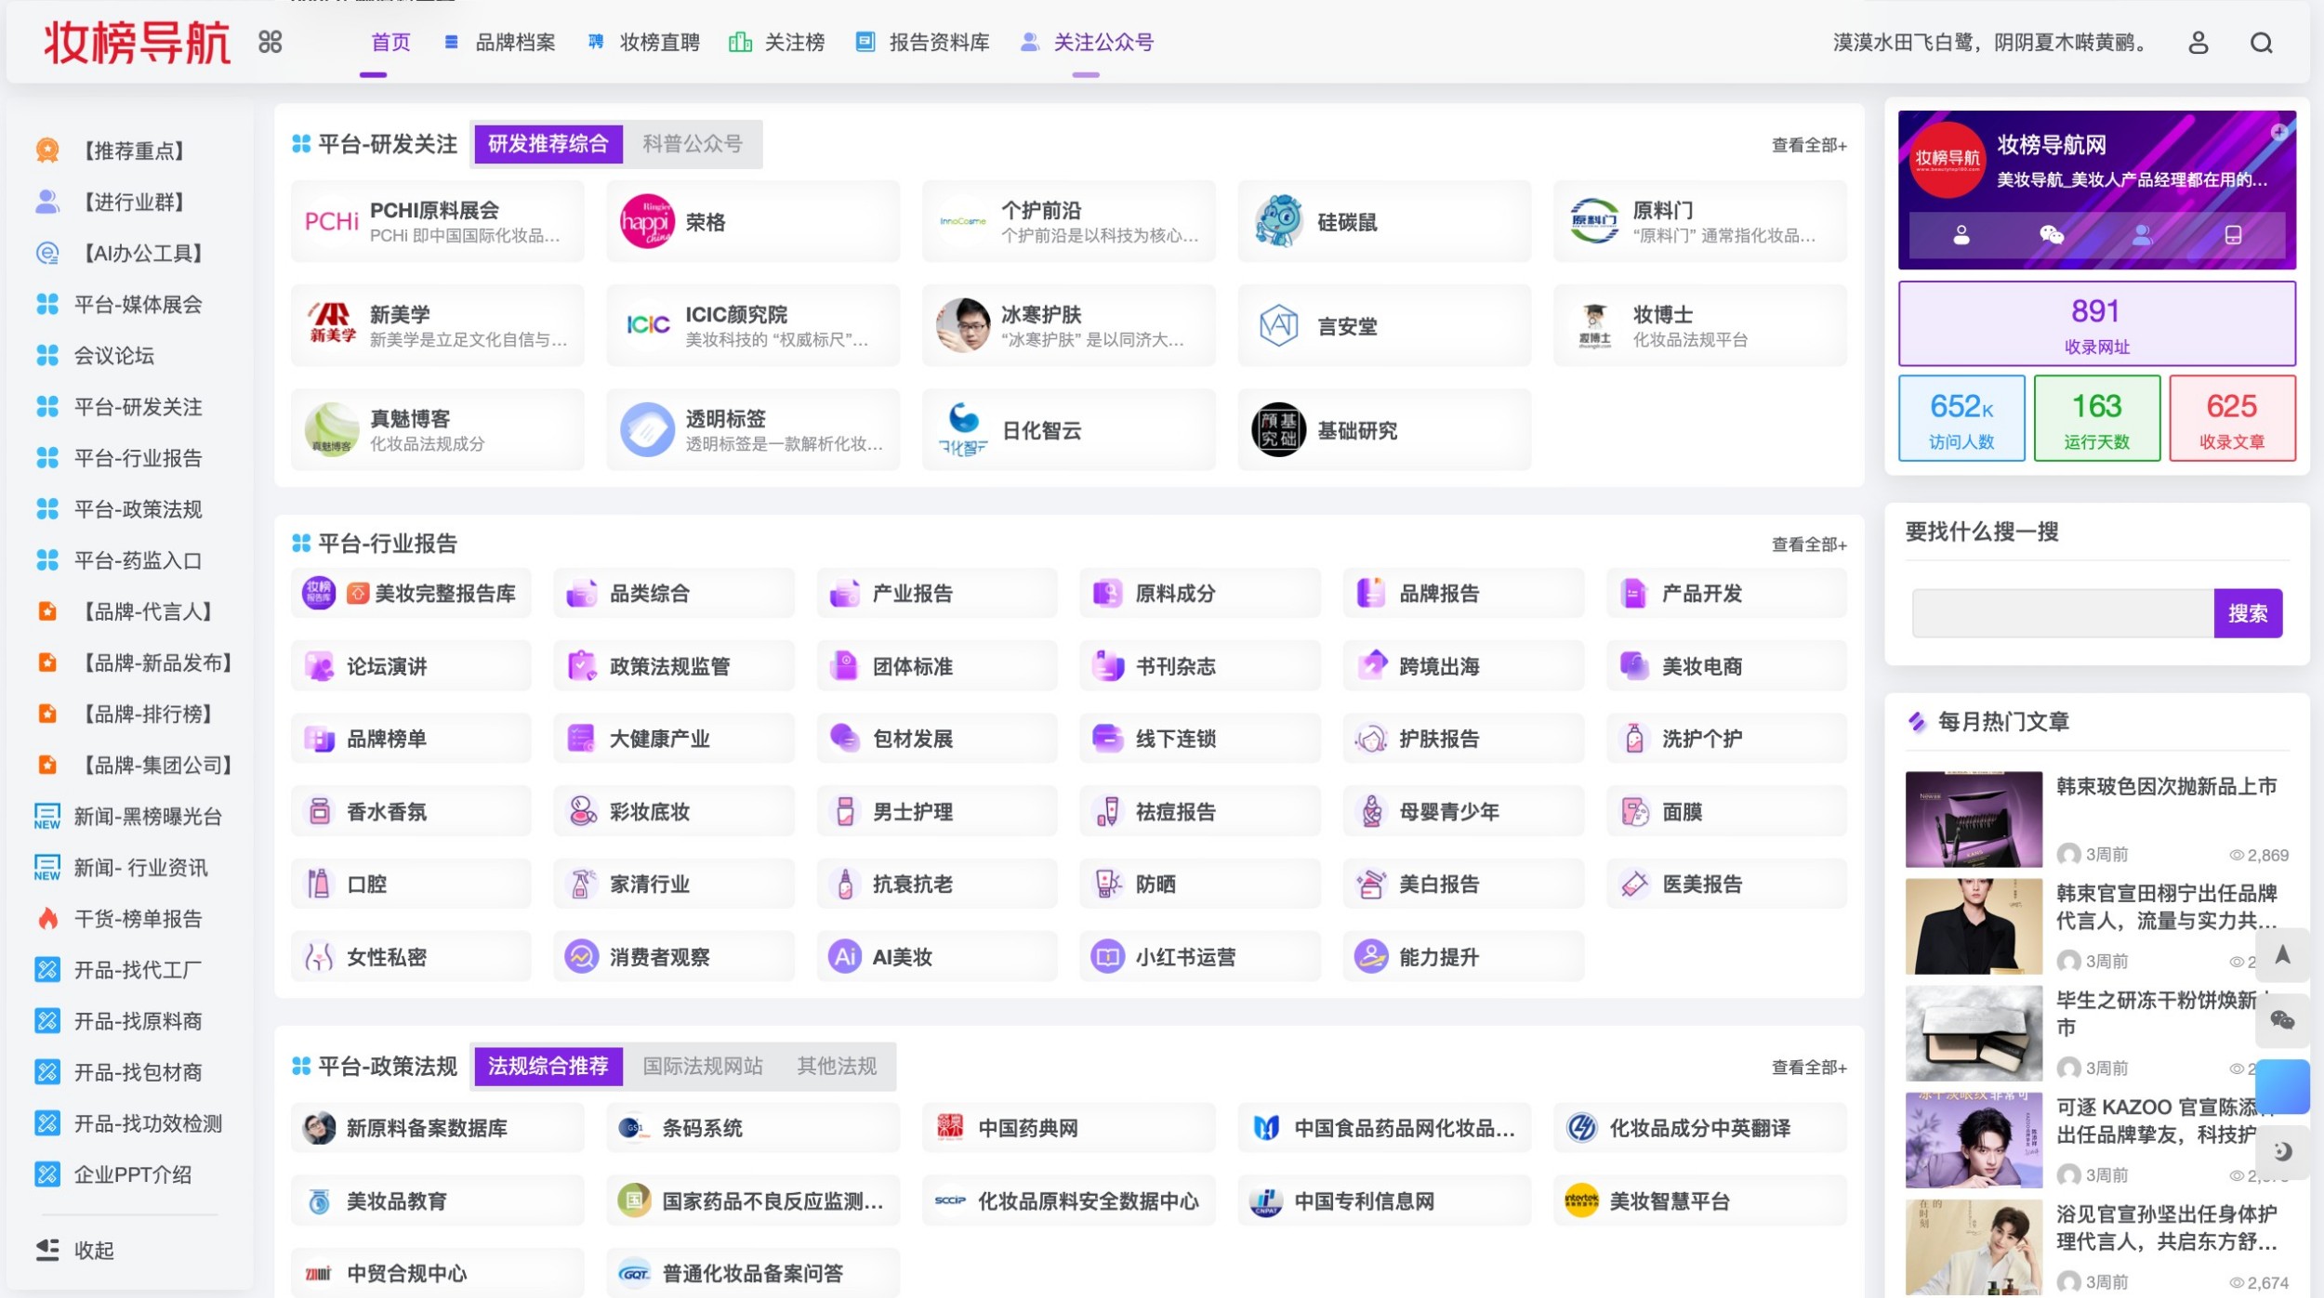Expand the banner card using the + icon

(x=2278, y=133)
